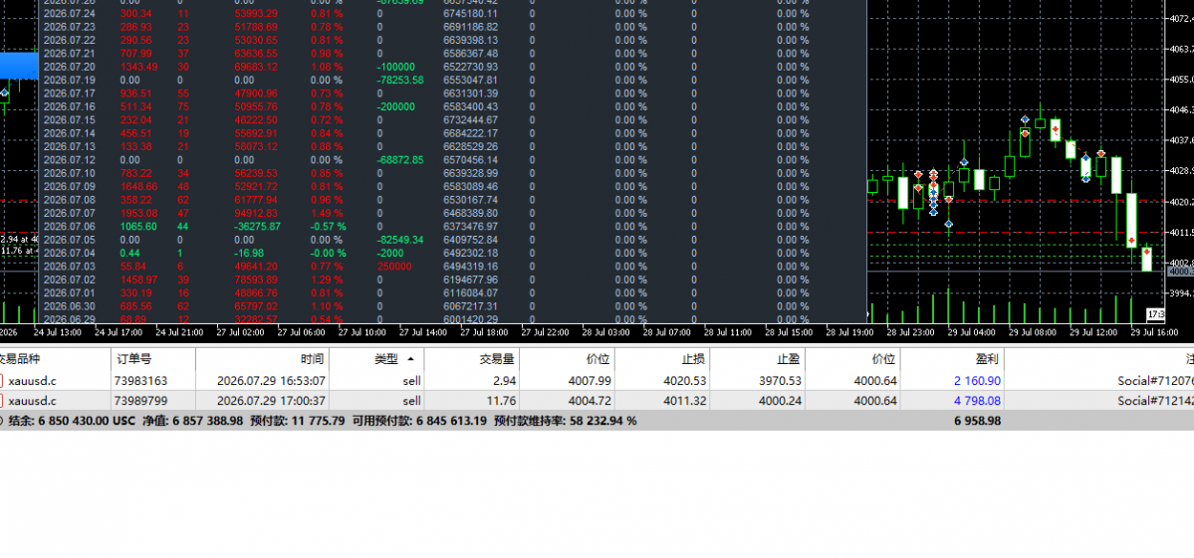Viewport: 1194px width, 558px height.
Task: Click the open price 4007.99
Action: pyautogui.click(x=591, y=381)
